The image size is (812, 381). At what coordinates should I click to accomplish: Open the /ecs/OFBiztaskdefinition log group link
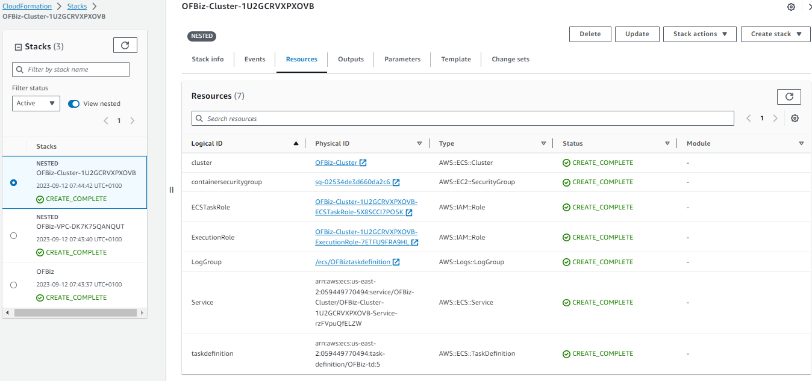point(353,262)
